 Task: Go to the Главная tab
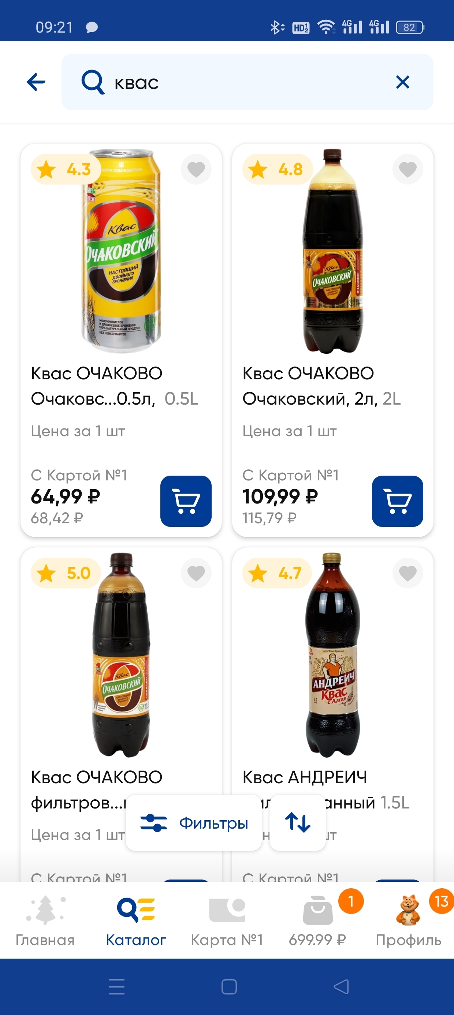tap(45, 921)
